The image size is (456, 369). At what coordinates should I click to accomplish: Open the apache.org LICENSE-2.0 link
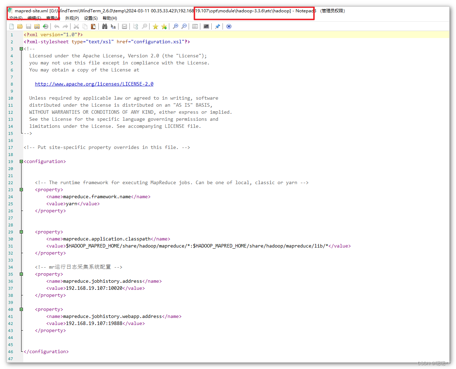pos(94,84)
